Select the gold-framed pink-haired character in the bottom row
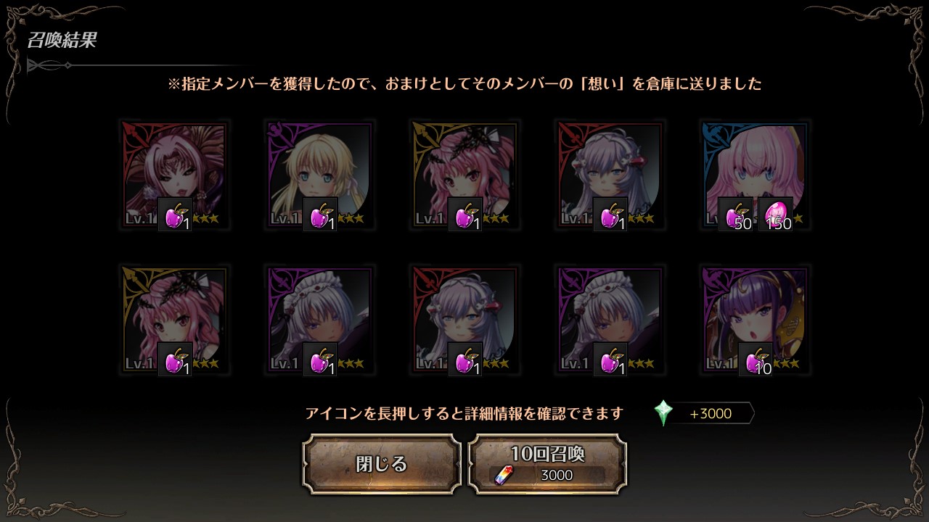 pyautogui.click(x=174, y=320)
